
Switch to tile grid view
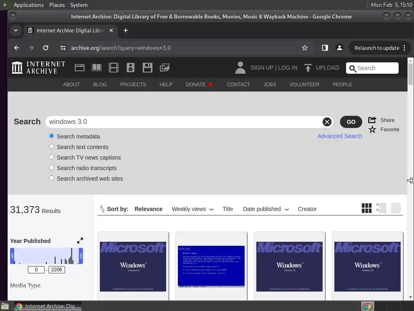pos(366,208)
